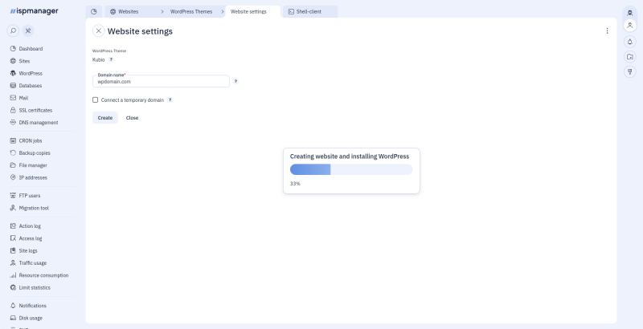
Task: Open Databases section
Action: click(31, 86)
